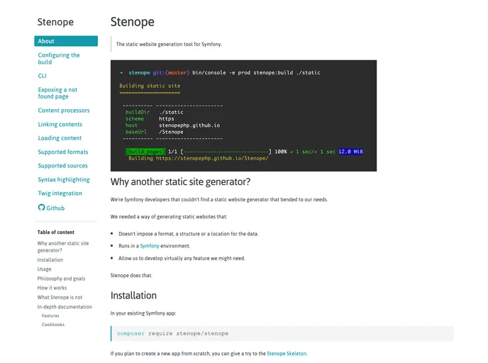The height and width of the screenshot is (363, 488).
Task: Click sentence 'We needed a way of generating static websites'
Action: (x=169, y=216)
